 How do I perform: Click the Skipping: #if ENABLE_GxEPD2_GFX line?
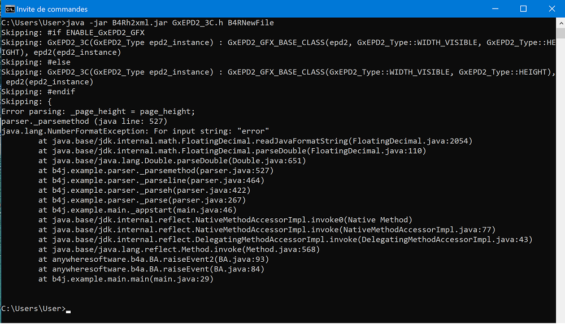pos(73,32)
